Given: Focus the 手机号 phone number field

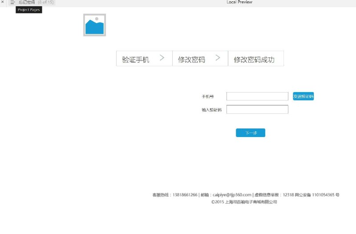Looking at the screenshot, I should (257, 96).
